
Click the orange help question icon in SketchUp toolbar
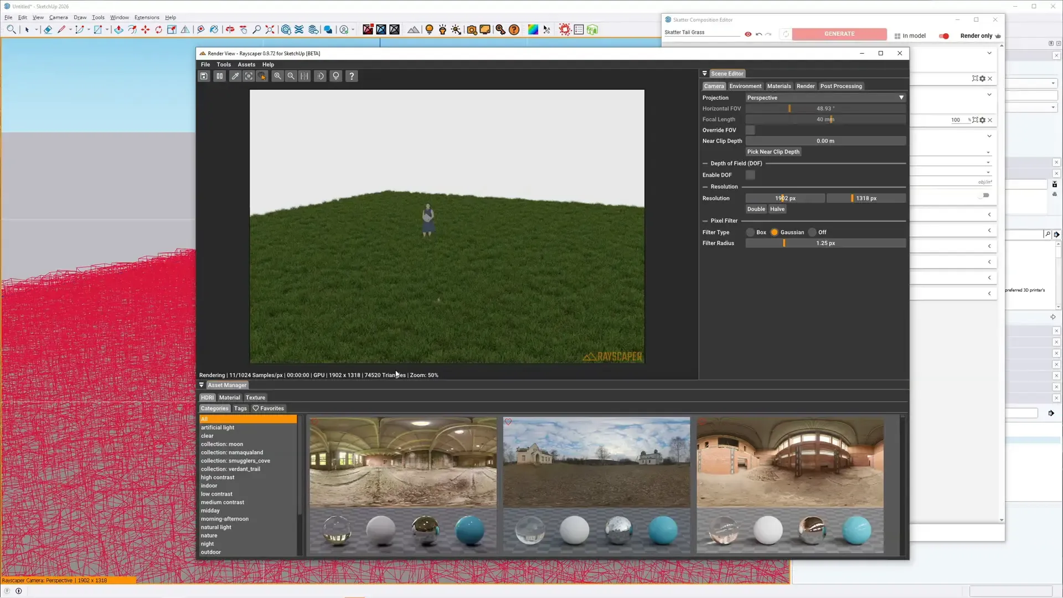514,29
